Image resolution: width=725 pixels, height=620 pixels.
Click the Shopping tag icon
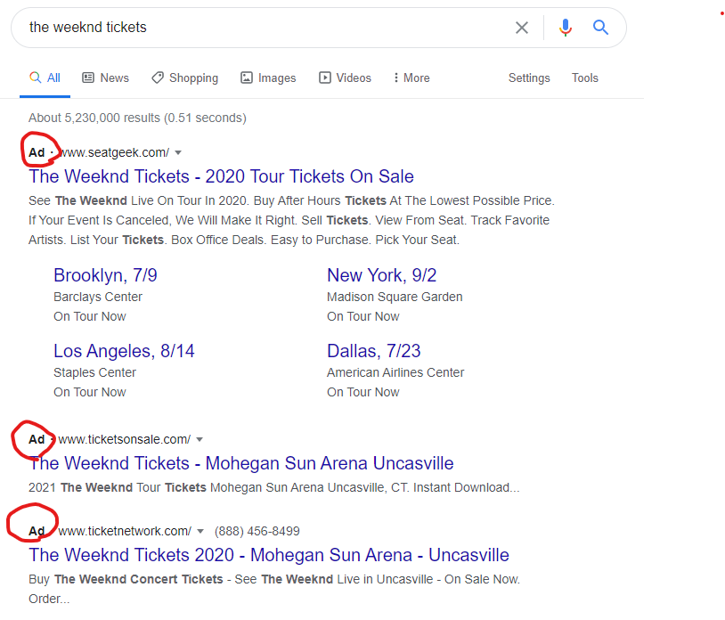click(x=156, y=77)
